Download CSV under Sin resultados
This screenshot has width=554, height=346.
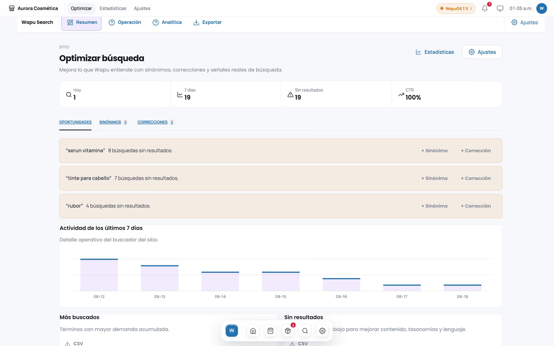(x=299, y=343)
